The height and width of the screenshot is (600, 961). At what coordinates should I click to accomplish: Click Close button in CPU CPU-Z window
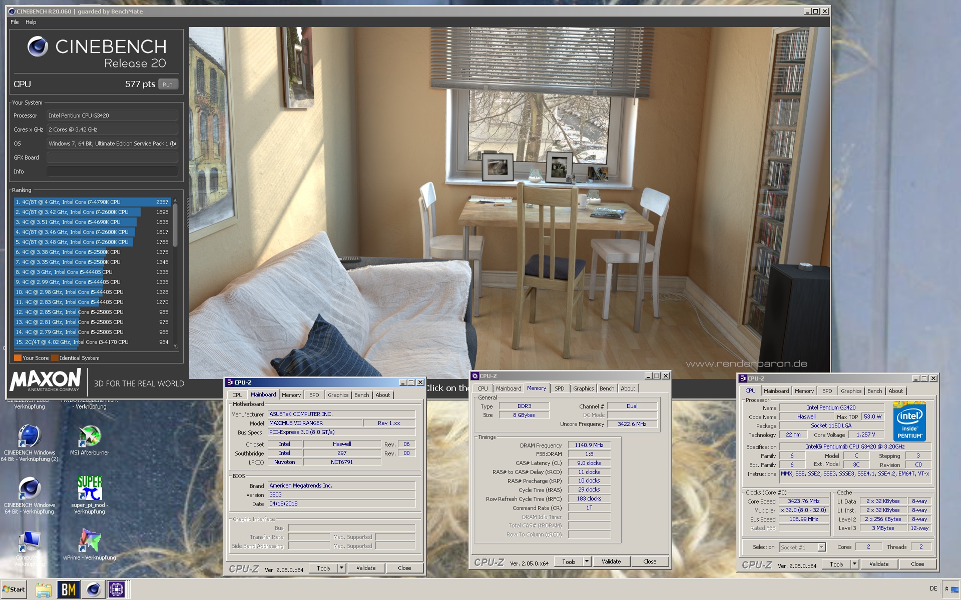tap(917, 564)
